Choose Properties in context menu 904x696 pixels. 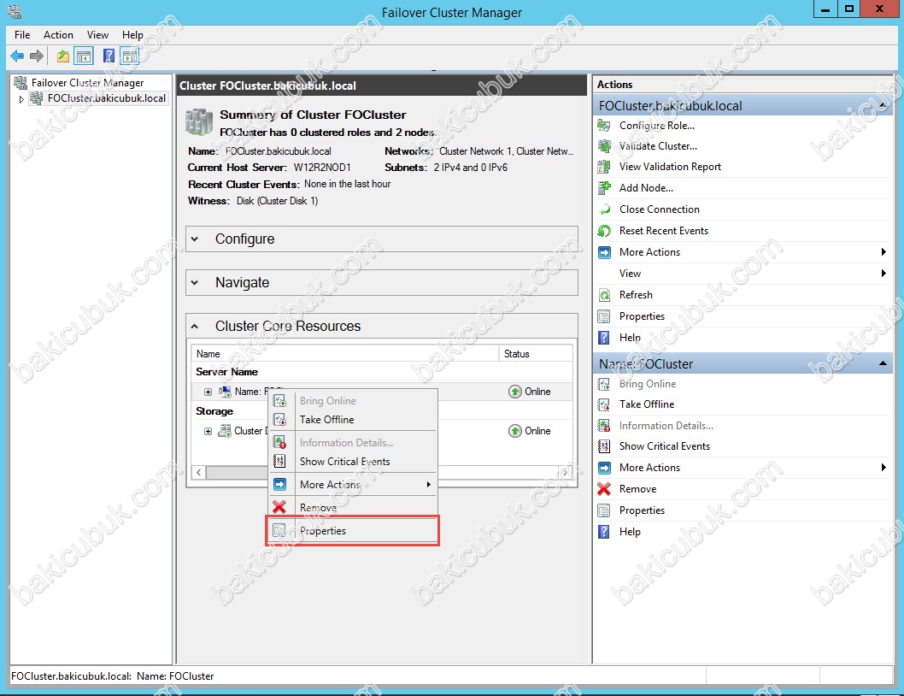click(x=353, y=531)
